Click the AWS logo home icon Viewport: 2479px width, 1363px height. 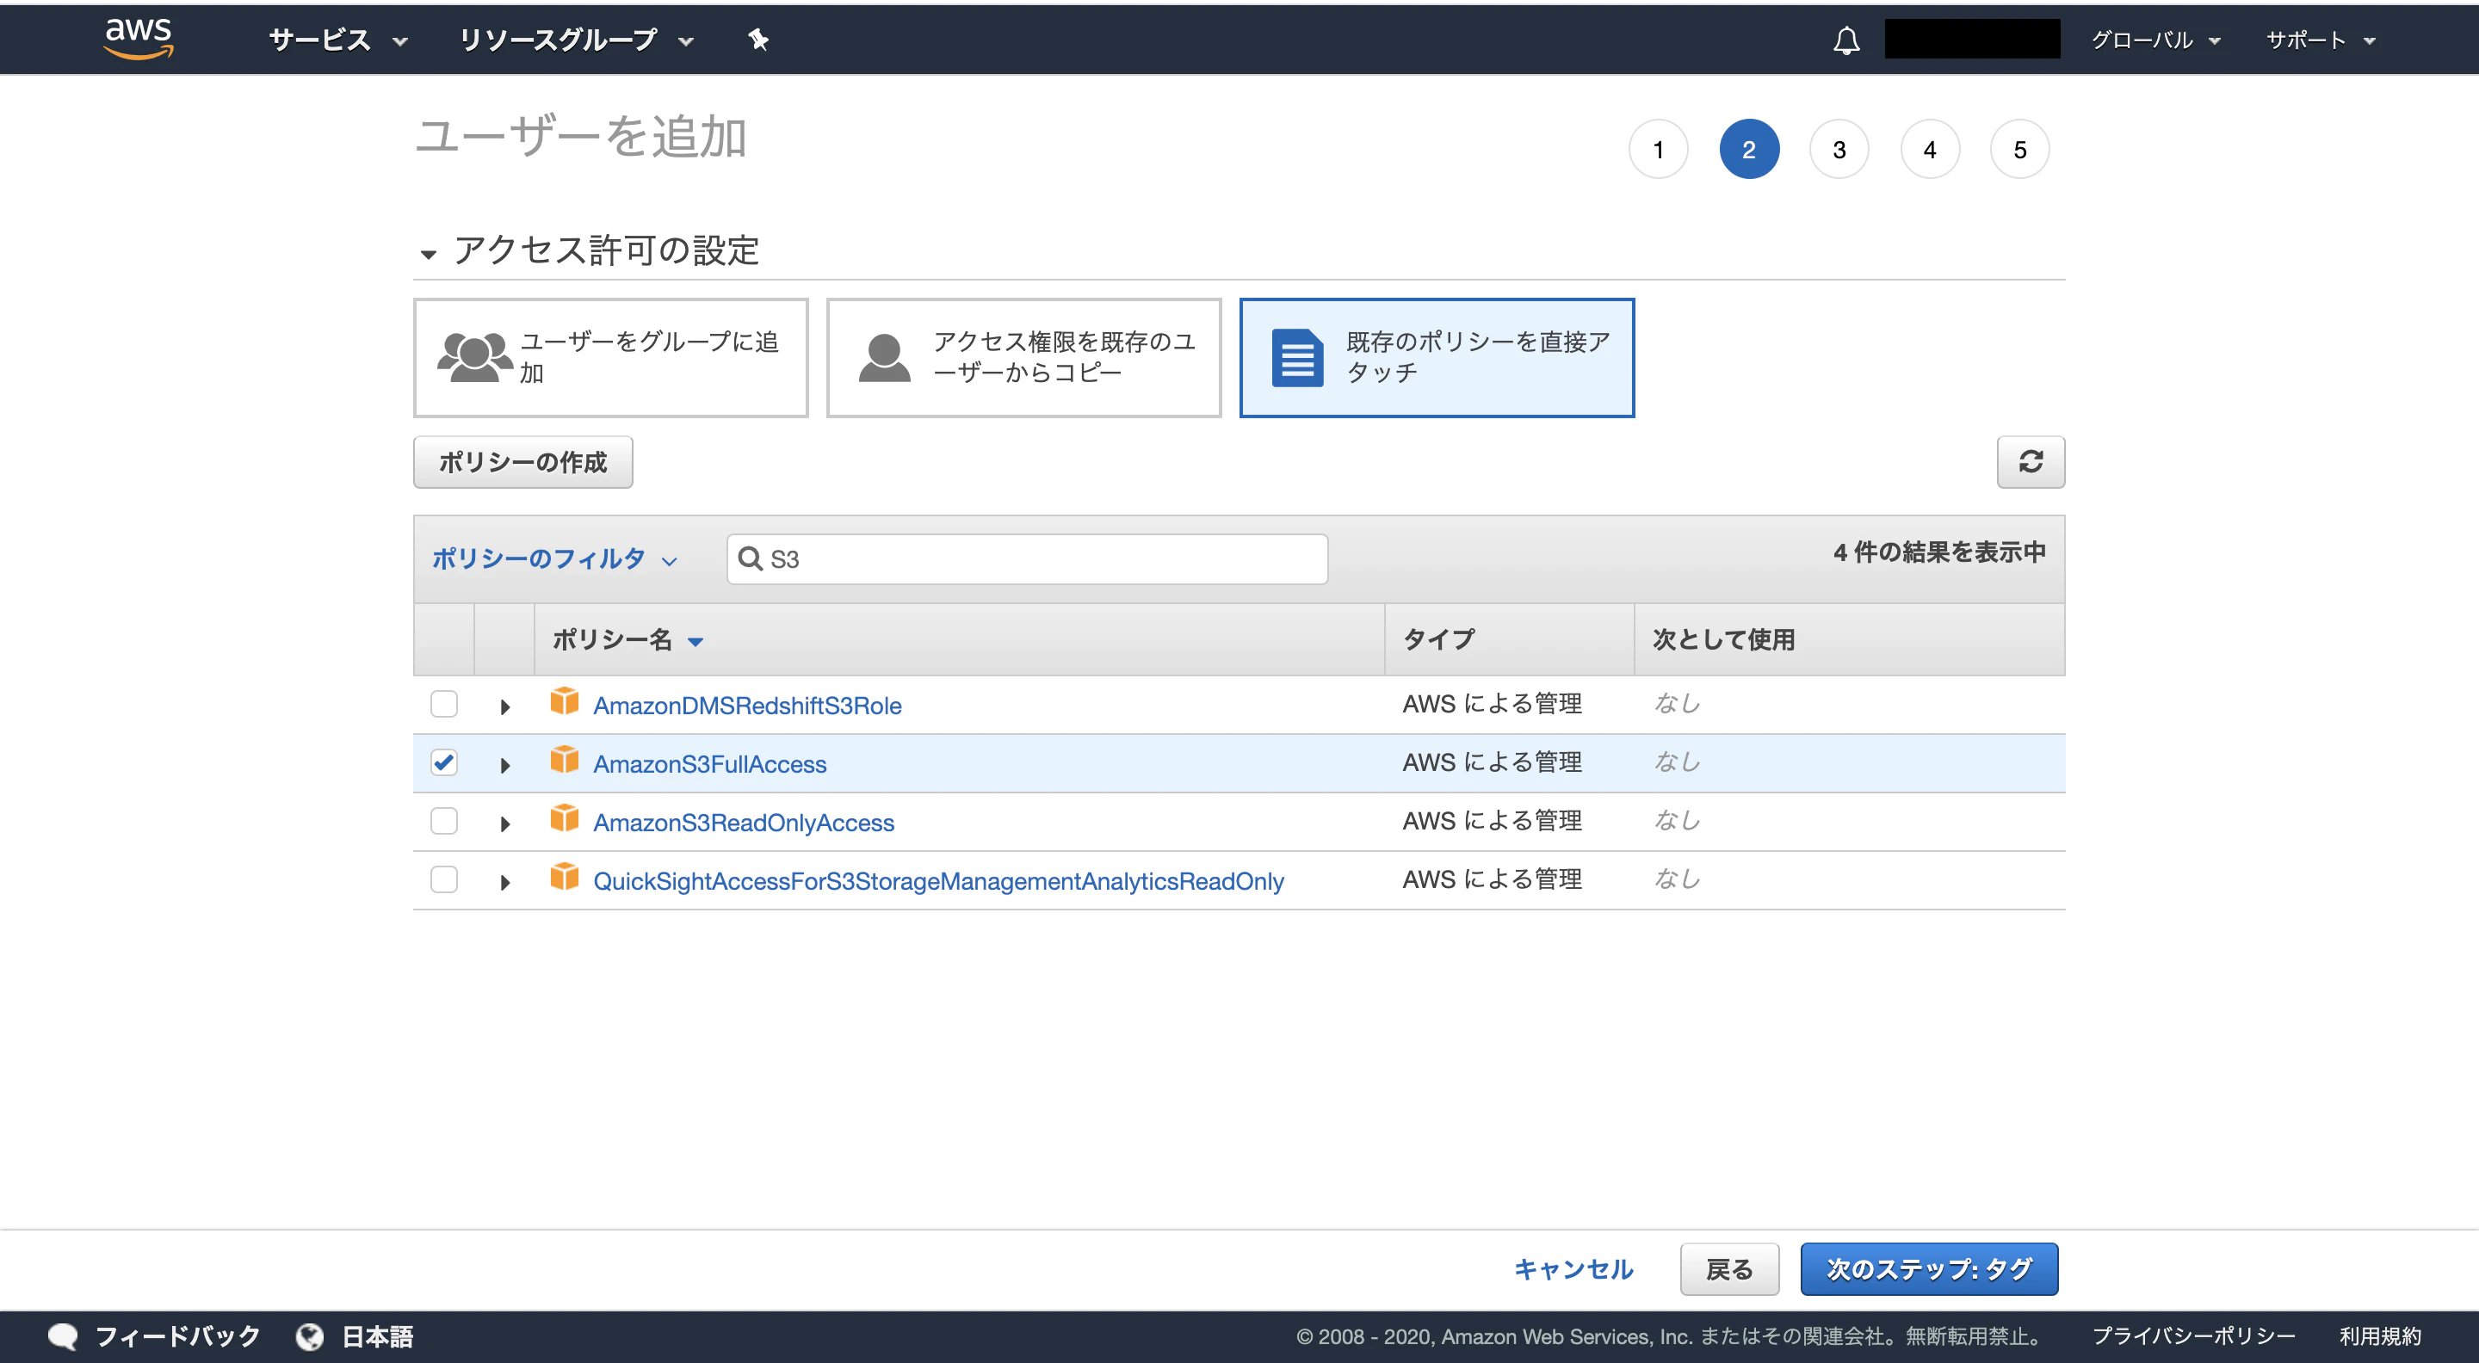(139, 39)
